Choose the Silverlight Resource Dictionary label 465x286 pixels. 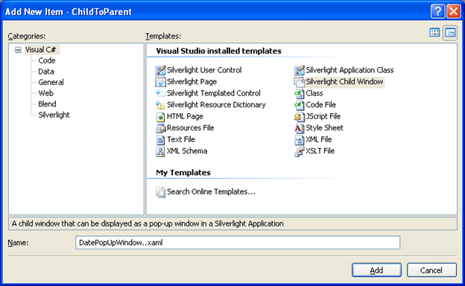(216, 105)
